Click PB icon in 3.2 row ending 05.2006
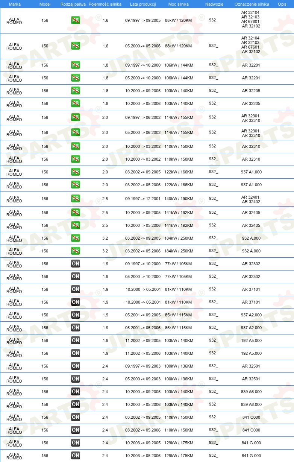This screenshot has width=294, height=462. [75, 251]
